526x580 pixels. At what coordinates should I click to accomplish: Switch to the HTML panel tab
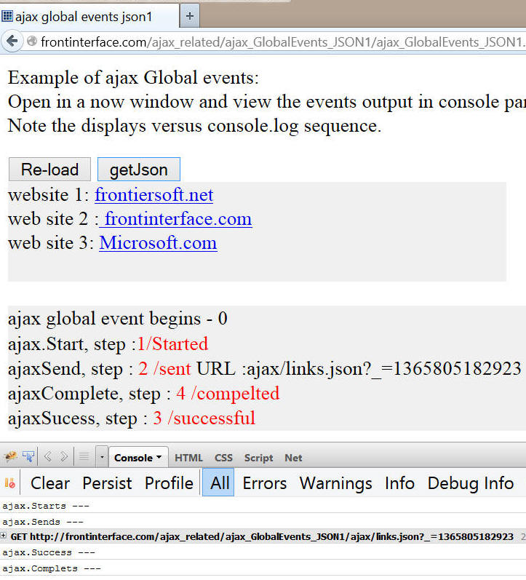click(188, 458)
